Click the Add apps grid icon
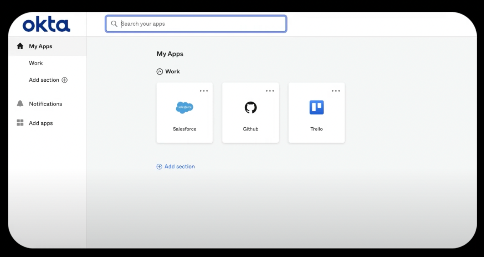This screenshot has width=484, height=257. (x=20, y=123)
